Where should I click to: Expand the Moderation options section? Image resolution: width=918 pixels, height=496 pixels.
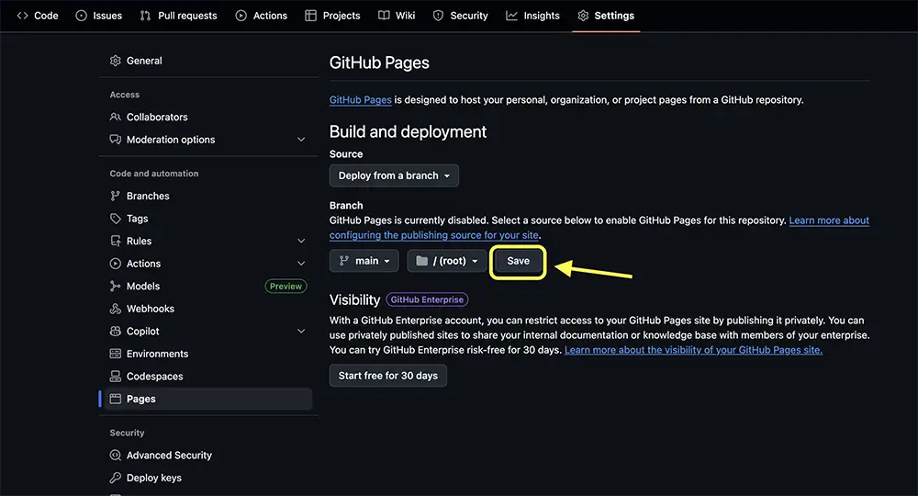point(301,140)
